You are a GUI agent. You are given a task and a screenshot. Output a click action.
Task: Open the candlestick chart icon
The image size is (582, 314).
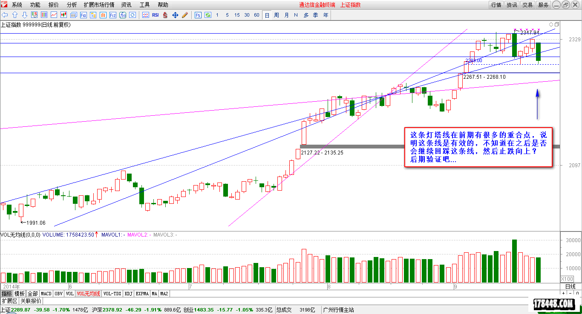click(63, 15)
